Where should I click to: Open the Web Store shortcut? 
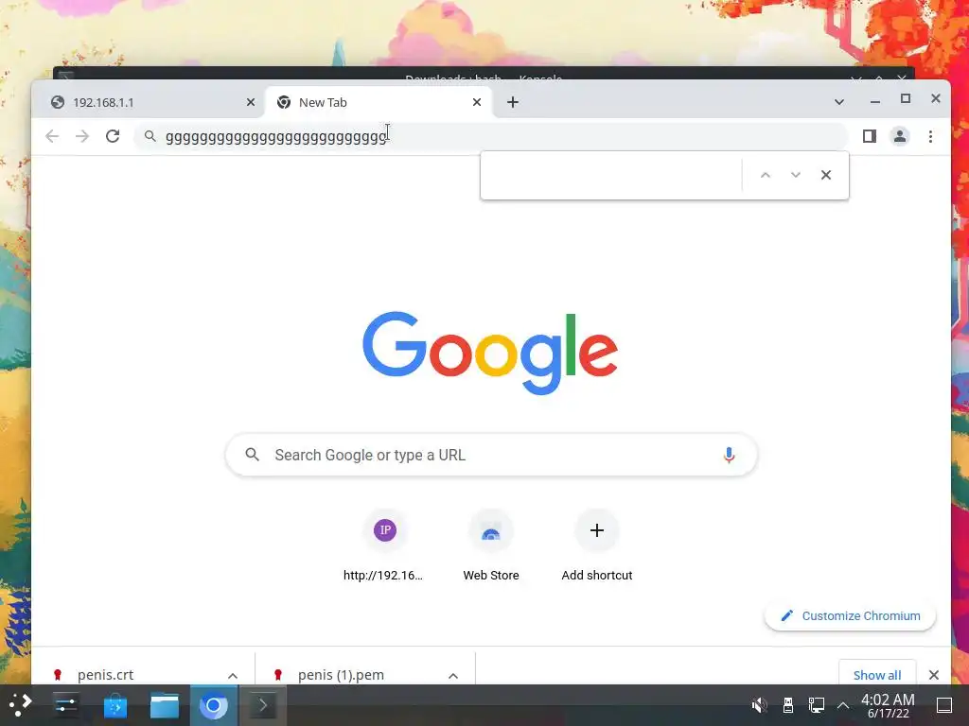pyautogui.click(x=491, y=546)
